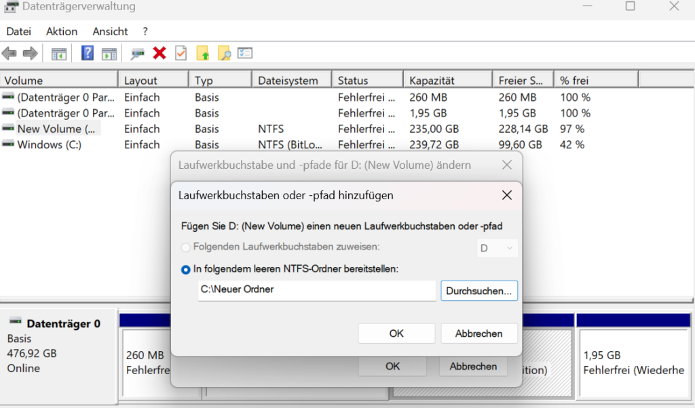Open Help via the blue question mark icon
Screen dimensions: 695x408
[x=88, y=53]
